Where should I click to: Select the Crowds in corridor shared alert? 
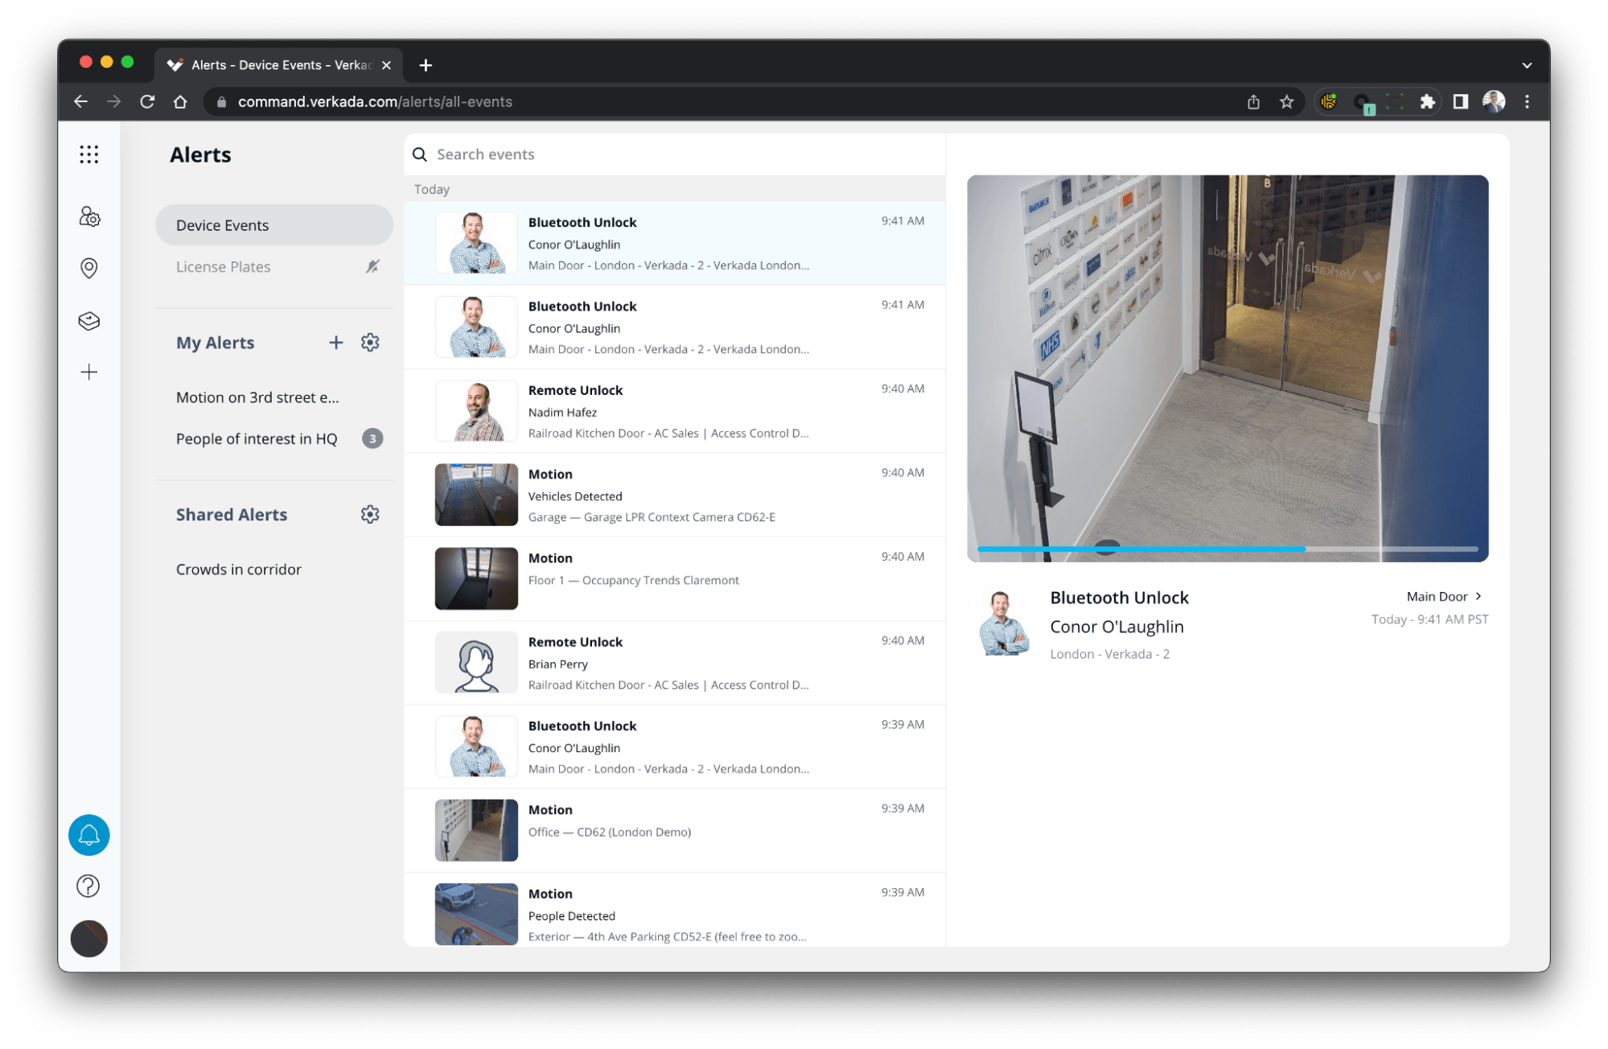click(x=238, y=569)
